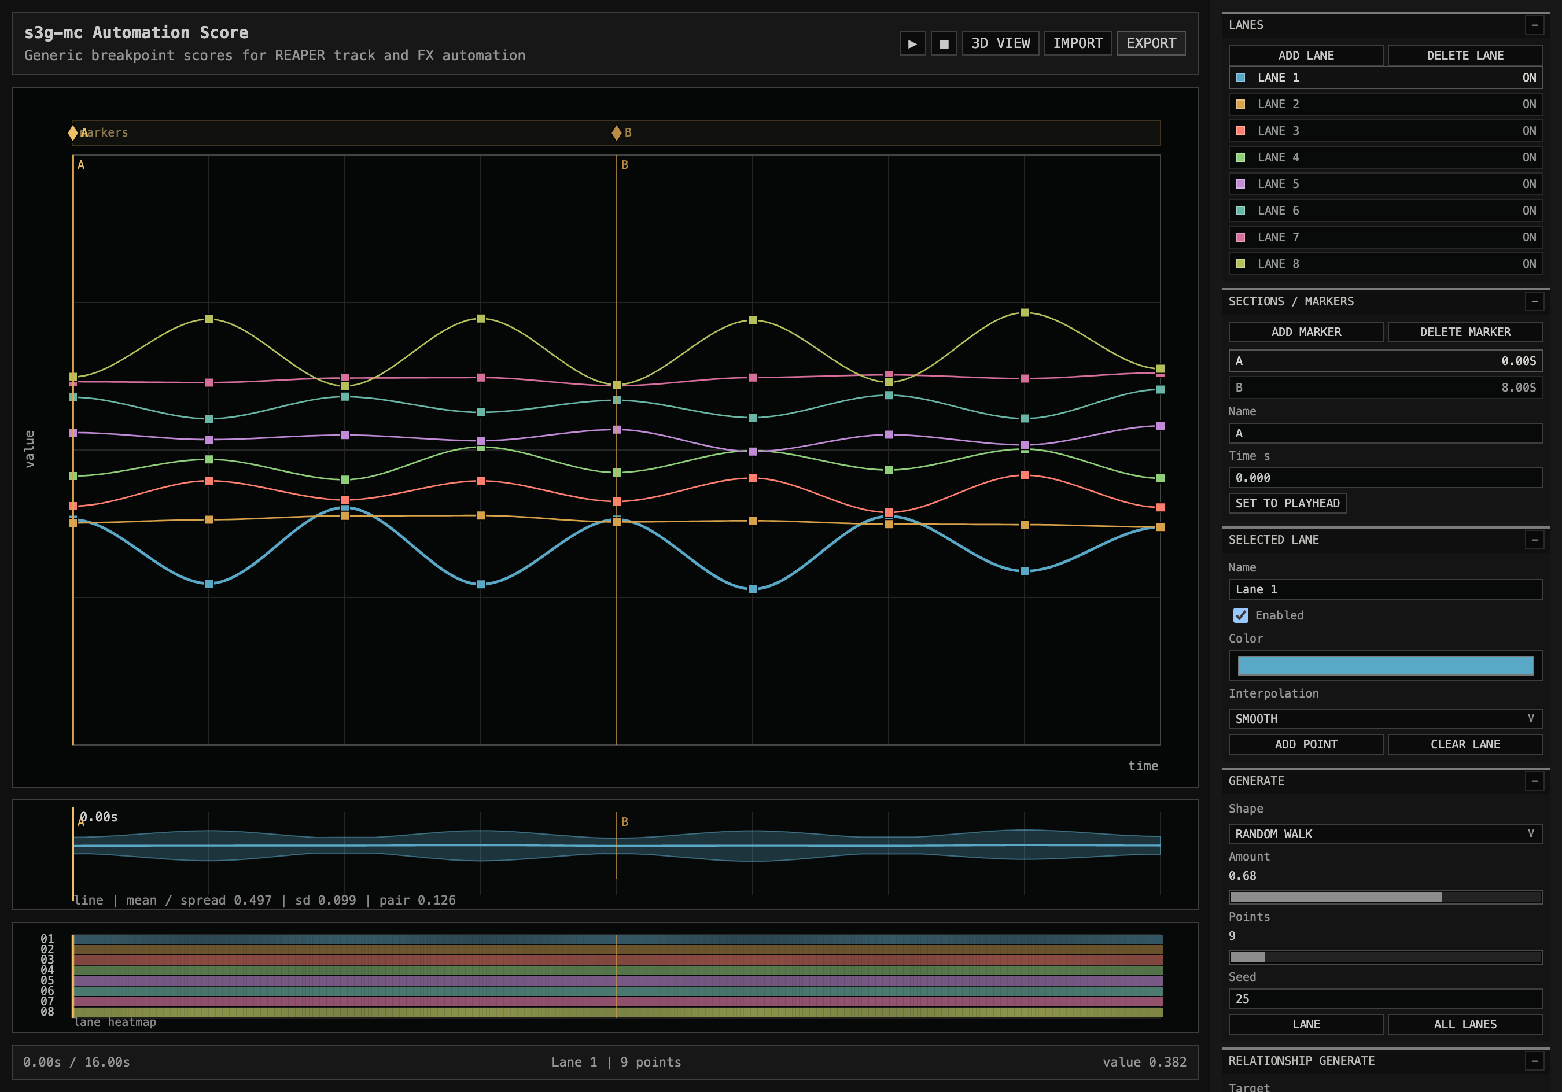Viewport: 1562px width, 1092px height.
Task: Click the EXPORT button
Action: click(x=1151, y=43)
